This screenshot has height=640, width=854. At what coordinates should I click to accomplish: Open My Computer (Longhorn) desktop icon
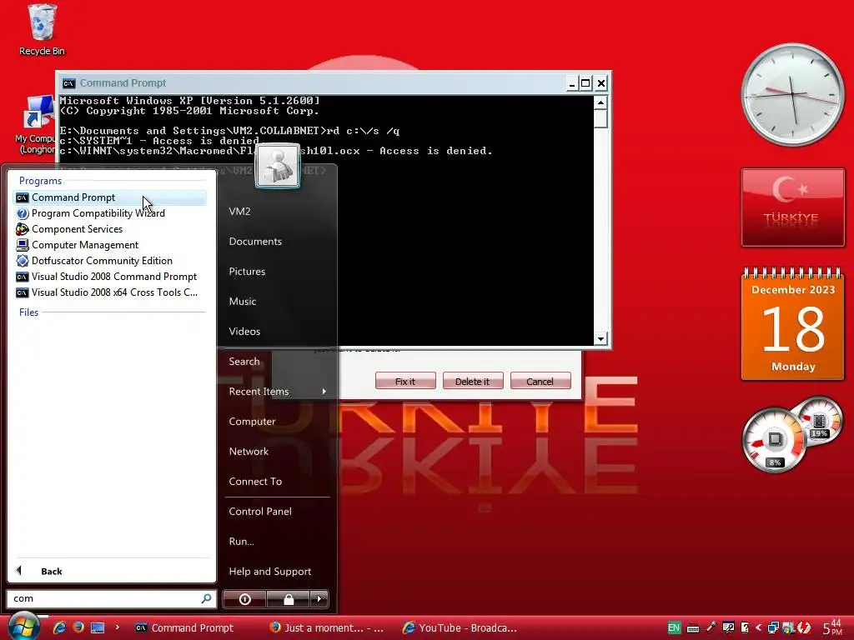35,125
